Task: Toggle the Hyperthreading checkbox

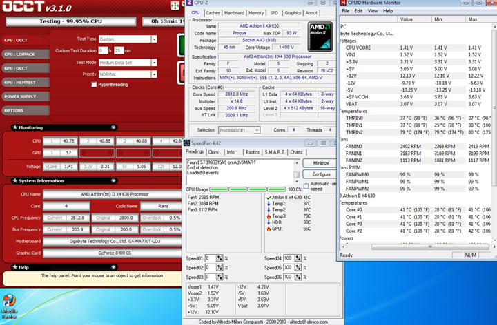Action: tap(94, 85)
